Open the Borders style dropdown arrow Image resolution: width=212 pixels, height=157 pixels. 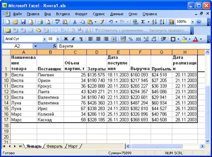[x=178, y=39]
